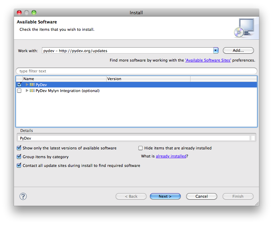Click the Version column header

pos(148,79)
